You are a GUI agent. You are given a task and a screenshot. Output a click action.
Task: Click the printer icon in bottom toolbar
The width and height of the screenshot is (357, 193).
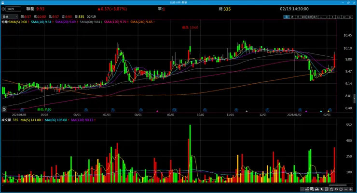pyautogui.click(x=316, y=189)
